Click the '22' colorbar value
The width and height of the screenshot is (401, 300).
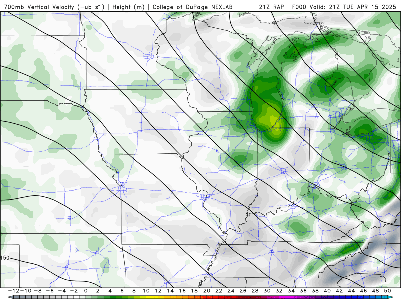click(219, 291)
